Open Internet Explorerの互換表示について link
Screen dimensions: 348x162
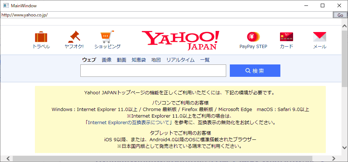click(129, 122)
